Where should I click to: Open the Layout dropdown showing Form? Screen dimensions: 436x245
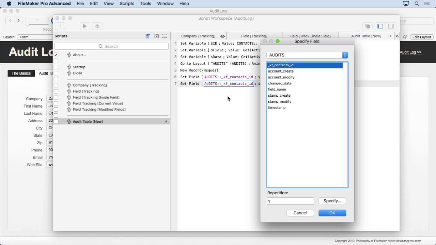34,37
